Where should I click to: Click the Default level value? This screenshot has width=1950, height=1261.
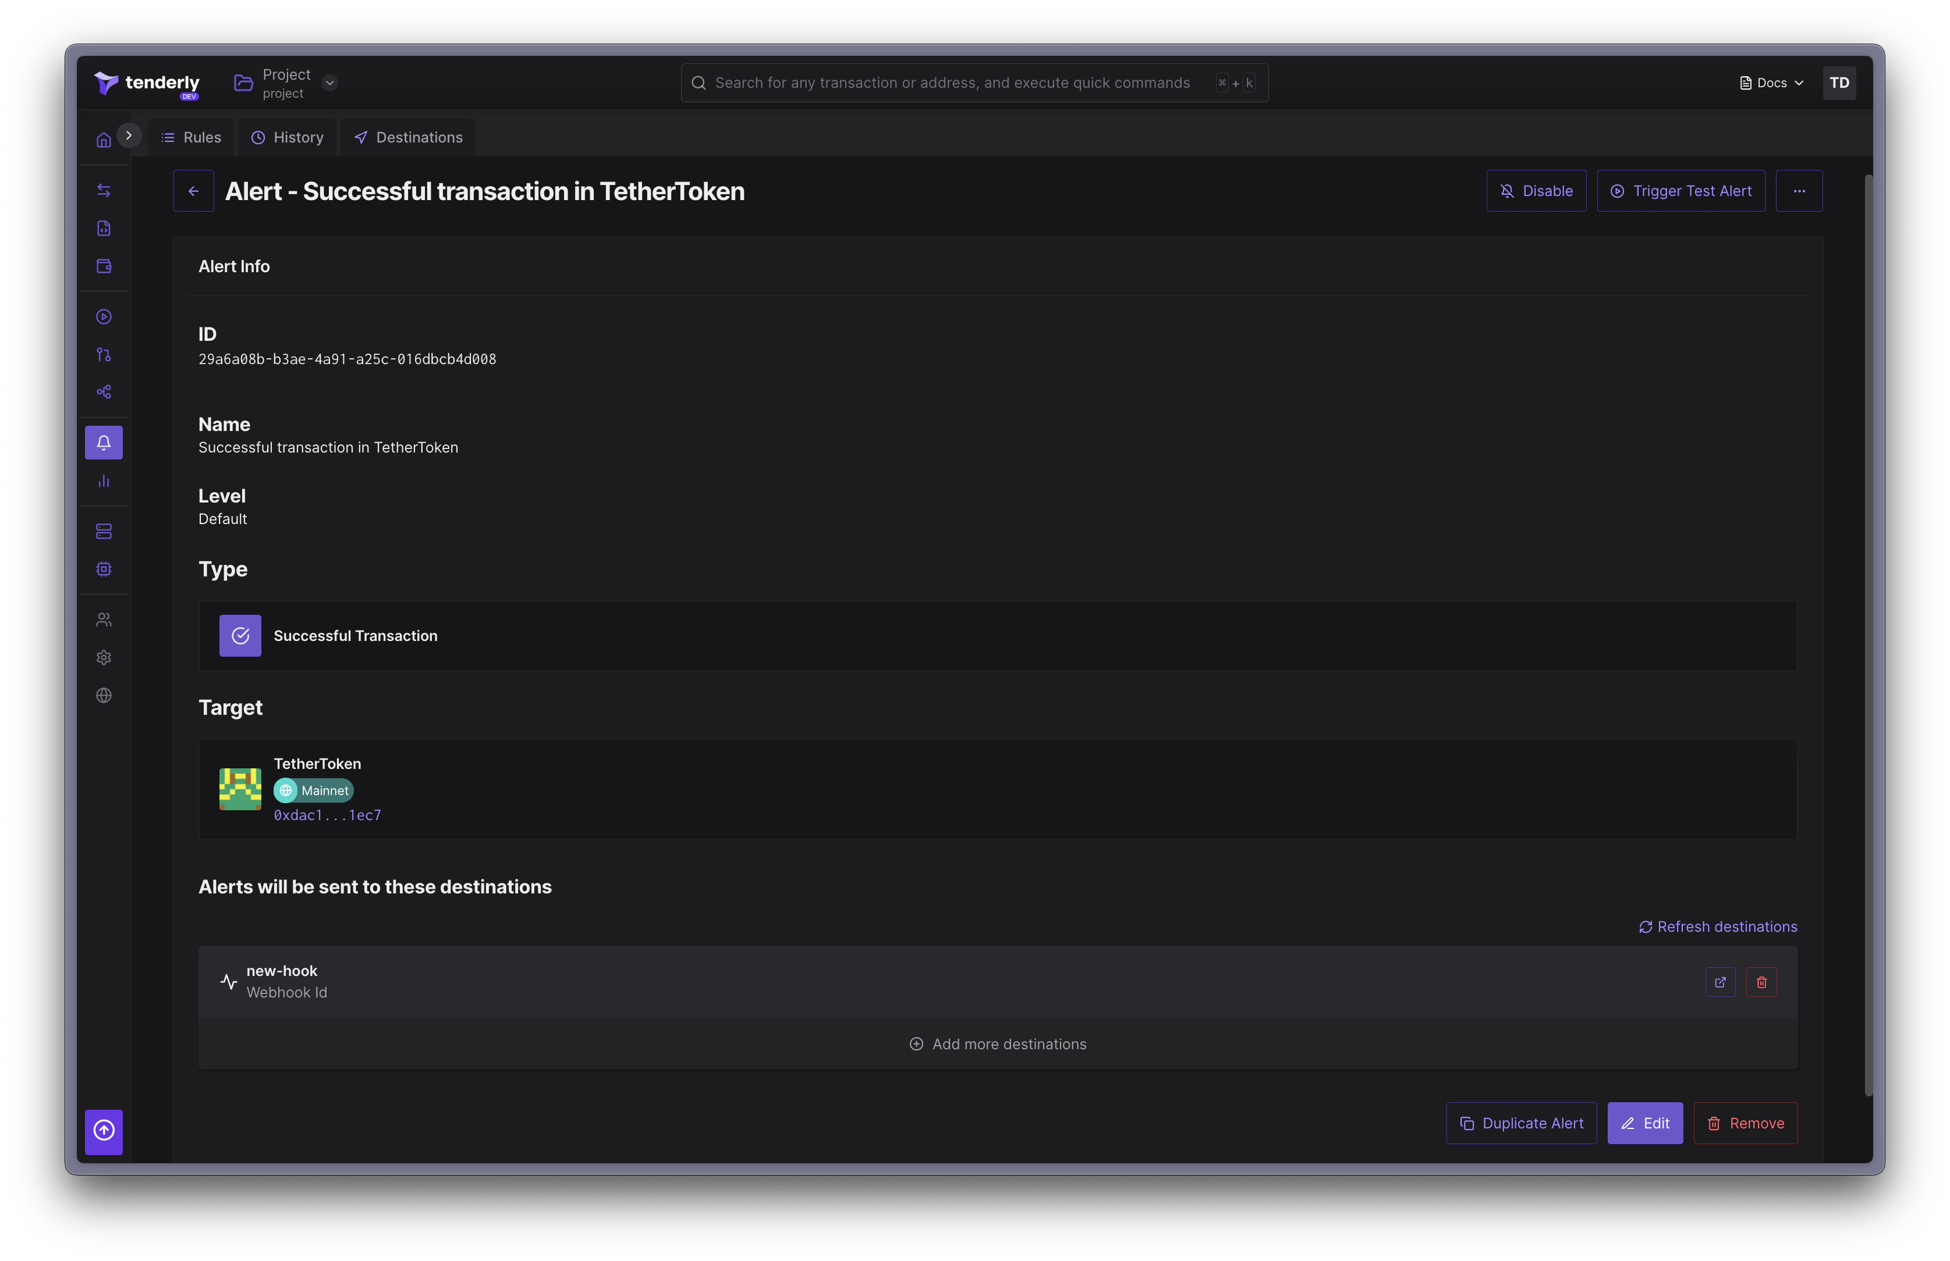(223, 519)
